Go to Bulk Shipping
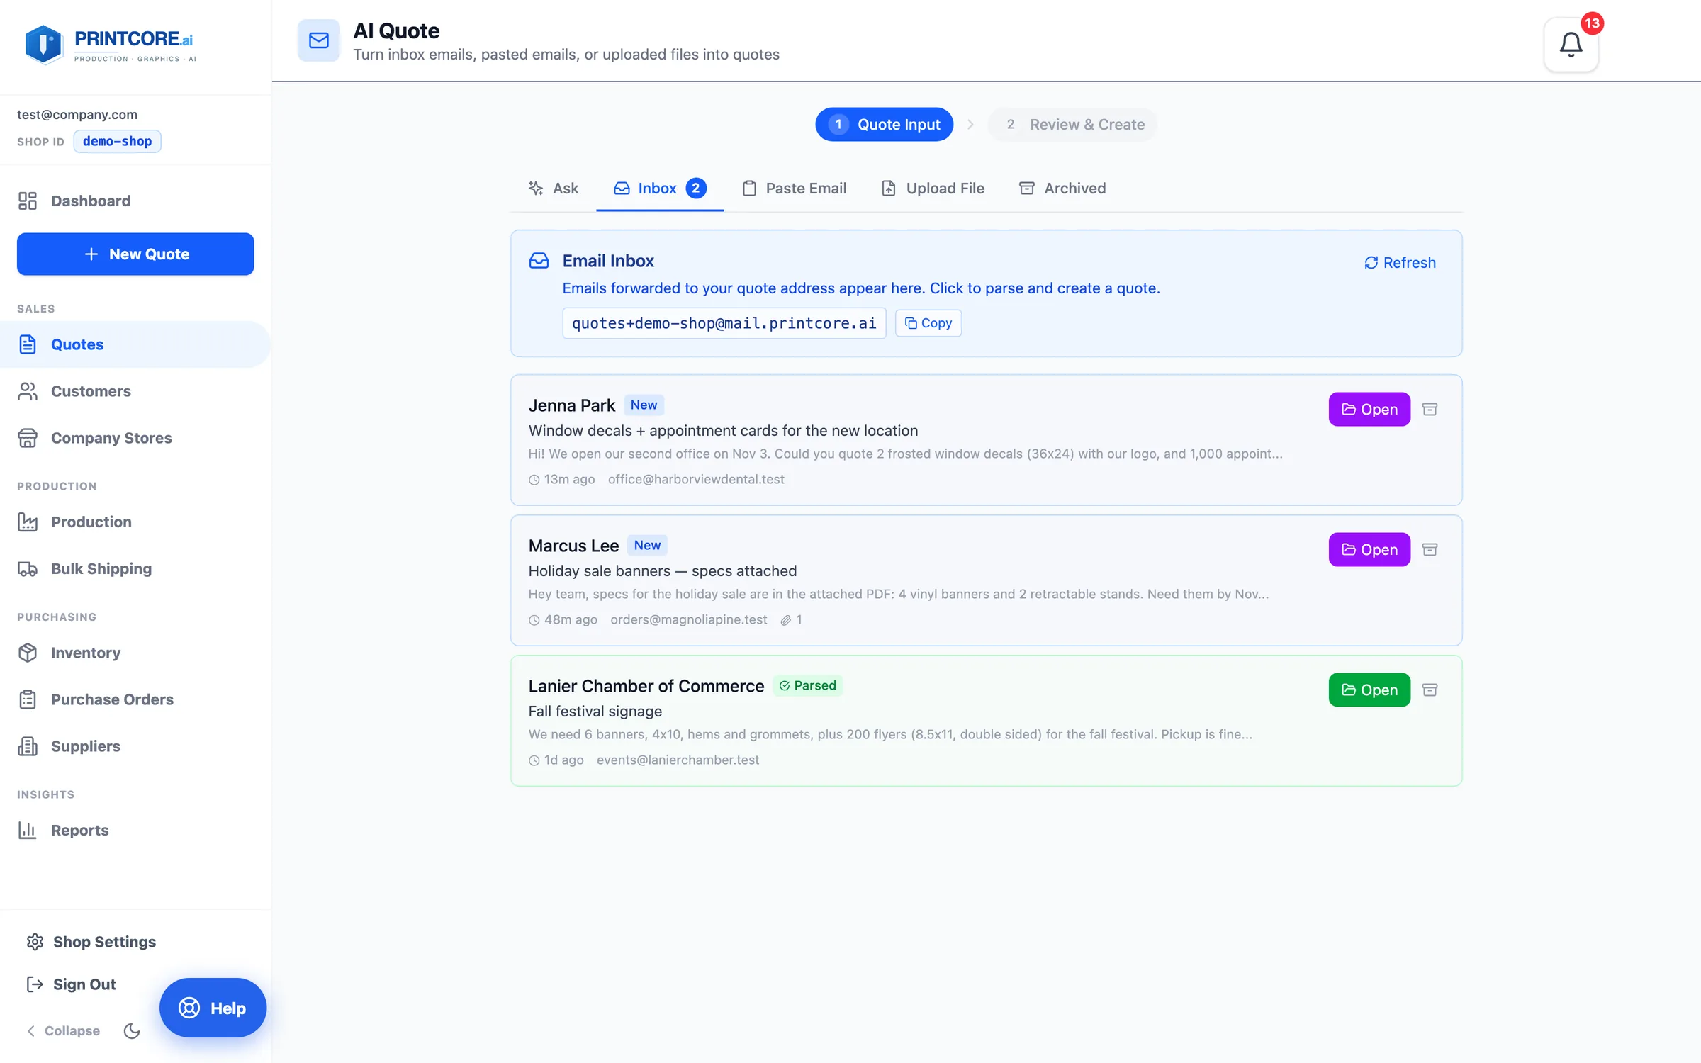 (135, 568)
